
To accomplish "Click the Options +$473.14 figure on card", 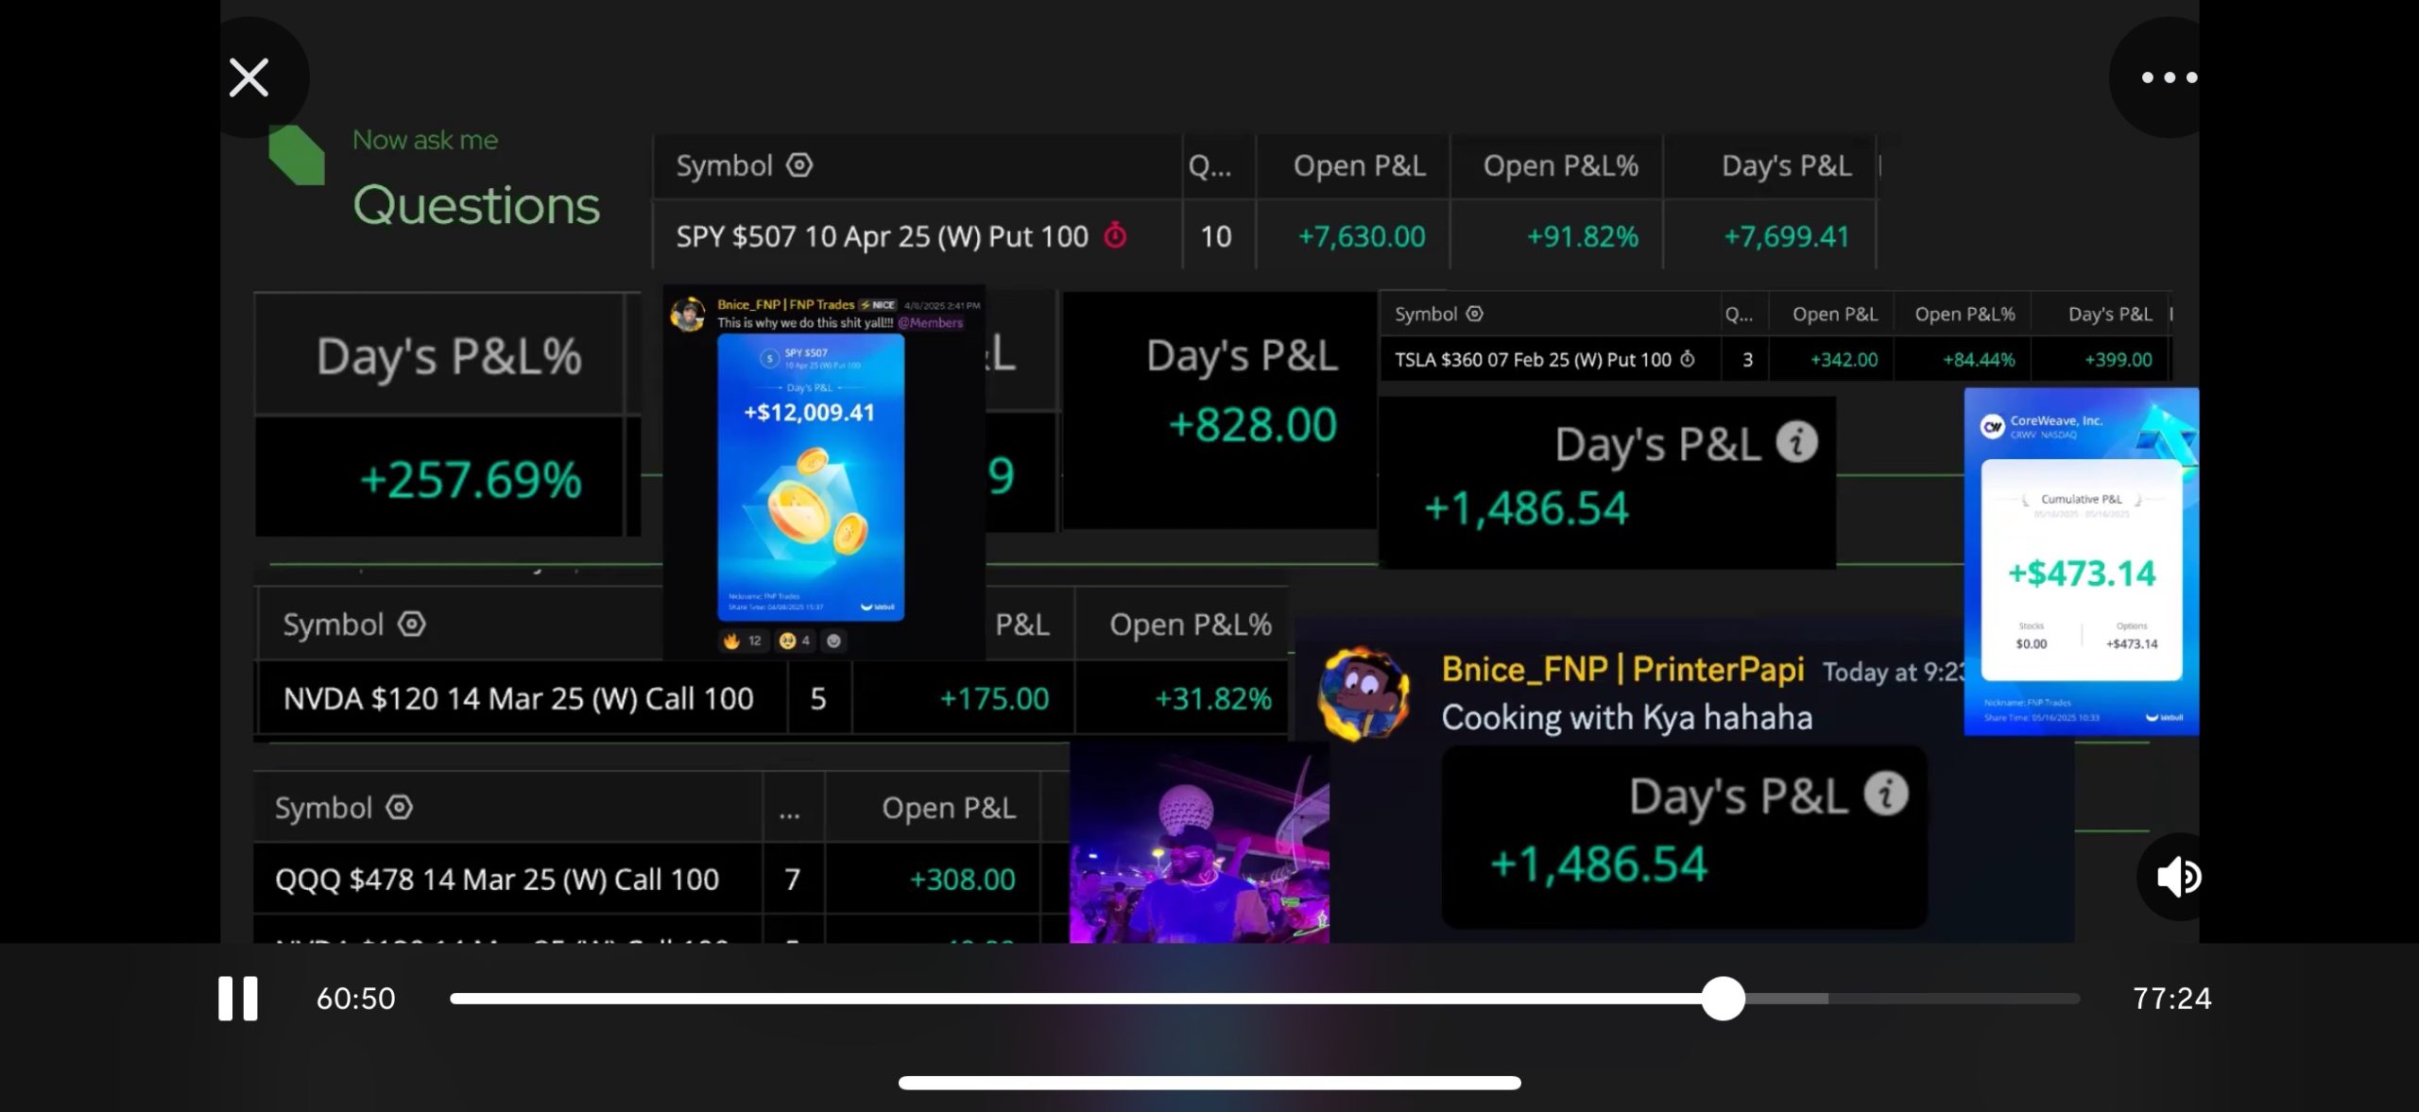I will pyautogui.click(x=2132, y=643).
